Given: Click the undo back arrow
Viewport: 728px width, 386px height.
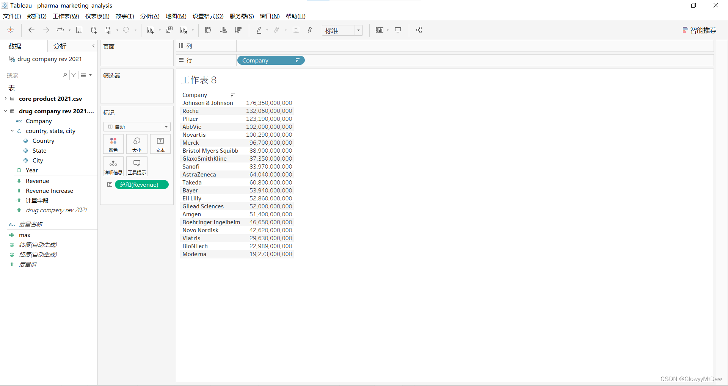Looking at the screenshot, I should 31,30.
